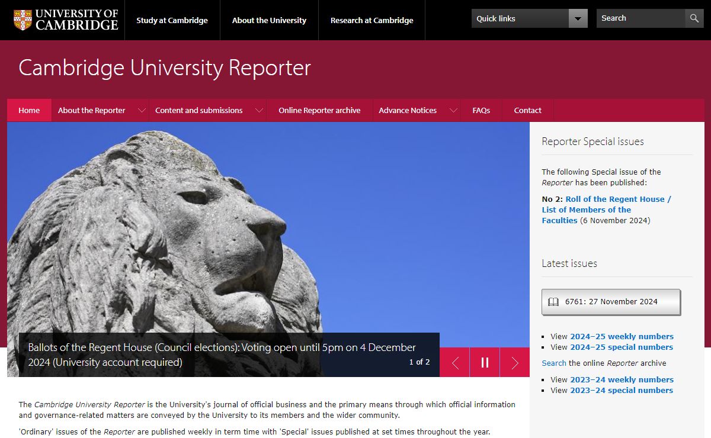View 2023–24 special numbers

click(622, 390)
